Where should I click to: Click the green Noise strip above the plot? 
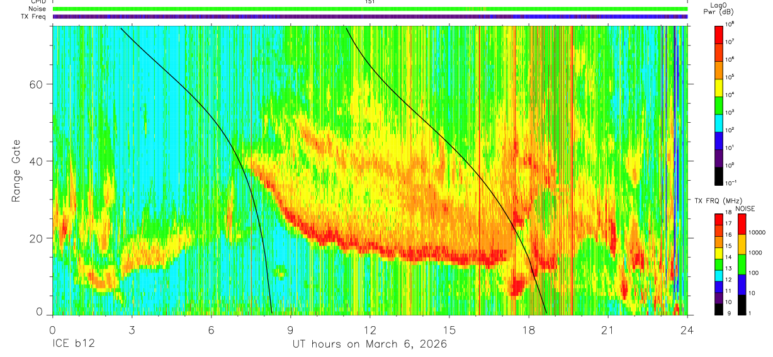[370, 9]
